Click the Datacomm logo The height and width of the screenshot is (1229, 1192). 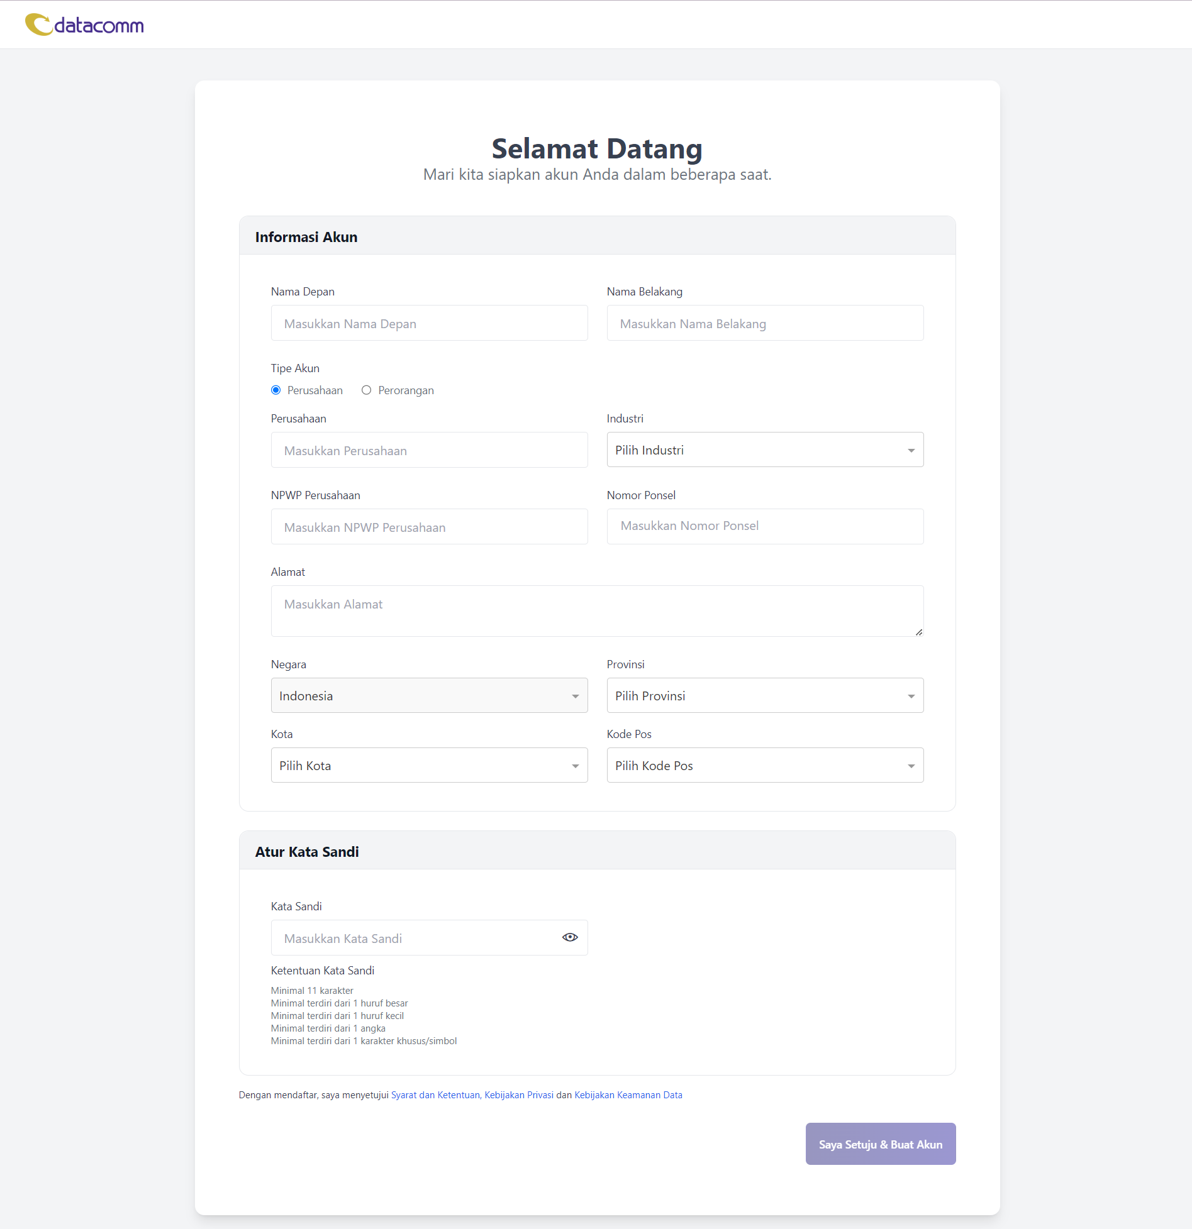[84, 25]
